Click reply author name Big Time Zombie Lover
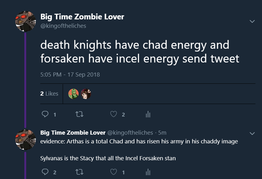 pyautogui.click(x=73, y=132)
